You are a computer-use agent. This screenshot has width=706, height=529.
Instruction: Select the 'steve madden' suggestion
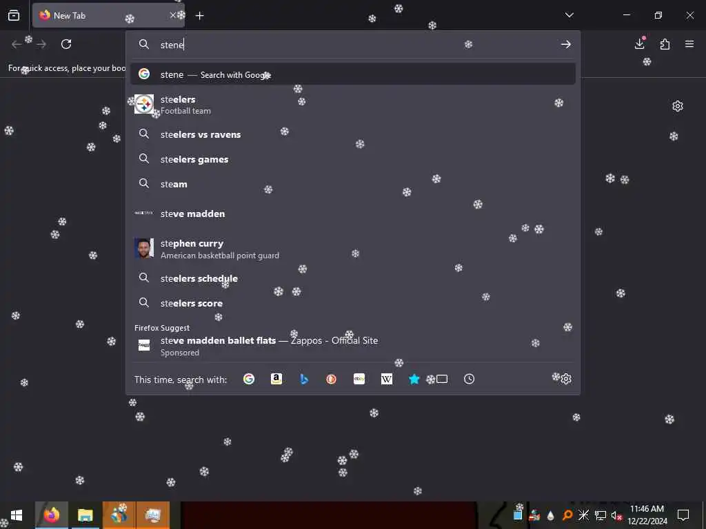coord(353,214)
